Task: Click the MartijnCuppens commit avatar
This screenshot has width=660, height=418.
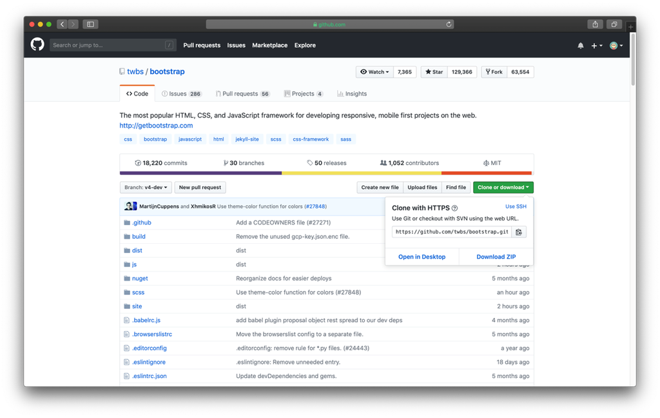Action: (128, 206)
